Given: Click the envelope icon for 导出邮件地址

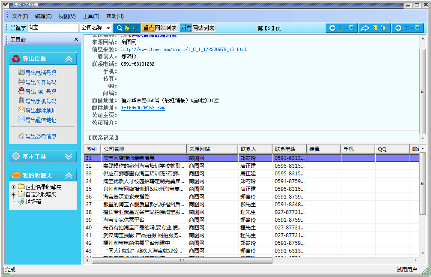Looking at the screenshot, I should [x=21, y=110].
